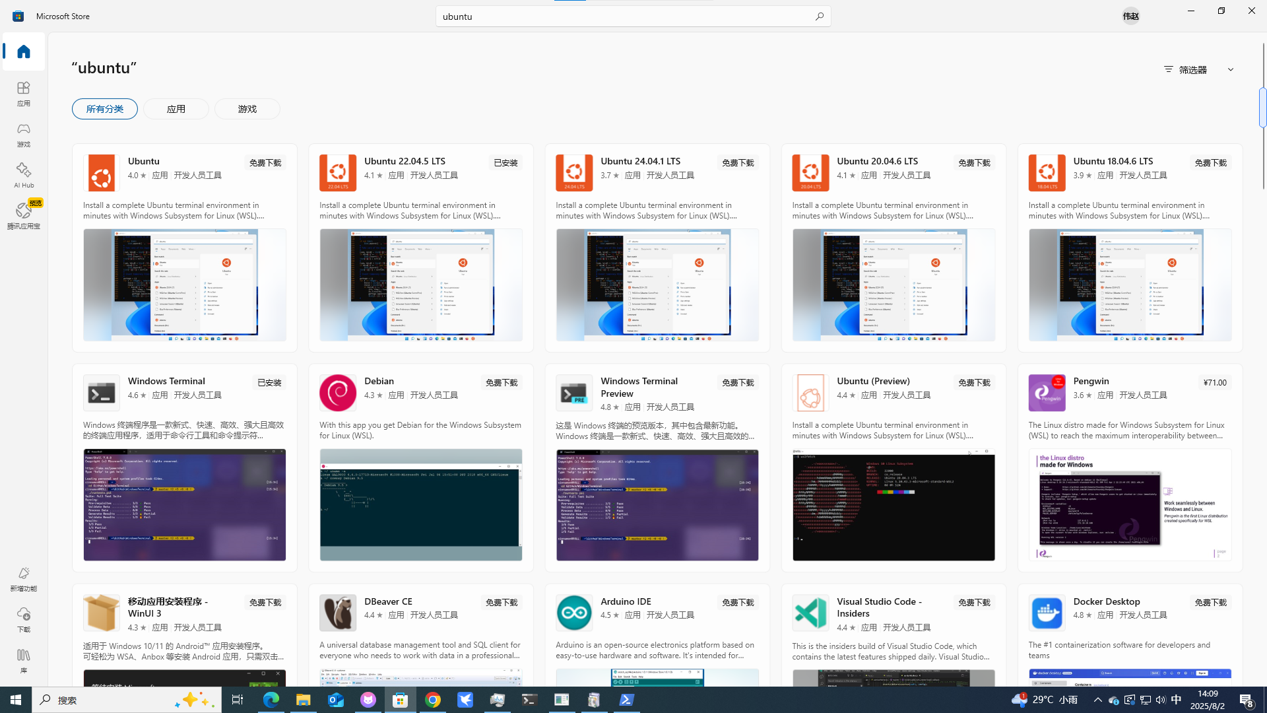Click 免费下载 for Ubuntu 24.04.1 LTS
Viewport: 1267px width, 713px height.
[737, 162]
